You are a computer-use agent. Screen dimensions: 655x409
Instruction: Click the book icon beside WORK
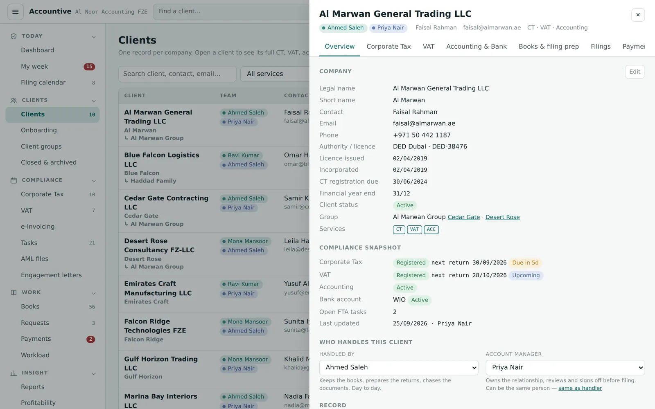tap(14, 292)
